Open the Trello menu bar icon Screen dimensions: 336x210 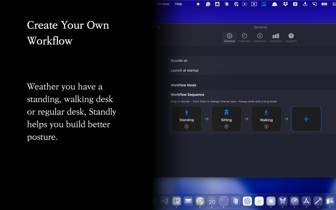click(264, 4)
